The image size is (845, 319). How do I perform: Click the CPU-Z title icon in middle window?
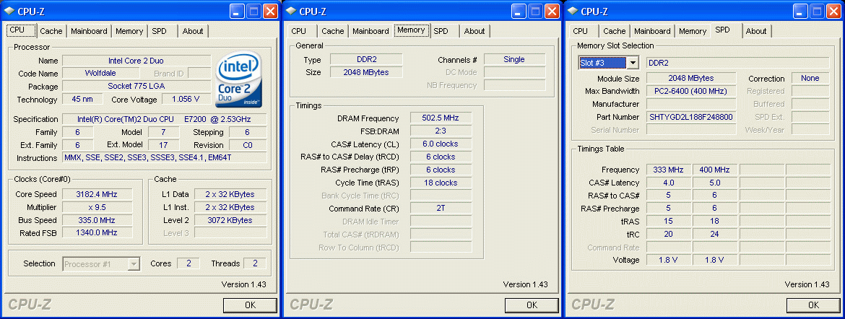coord(290,11)
